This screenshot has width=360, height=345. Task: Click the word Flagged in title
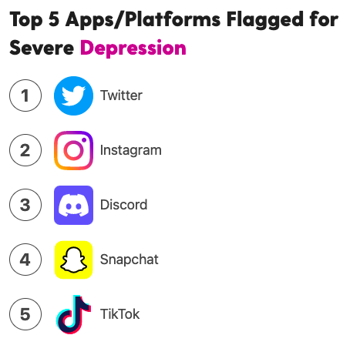point(265,20)
